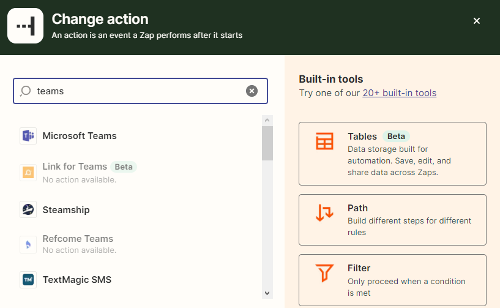Close the Change action dialog
This screenshot has height=308, width=500.
(x=477, y=21)
